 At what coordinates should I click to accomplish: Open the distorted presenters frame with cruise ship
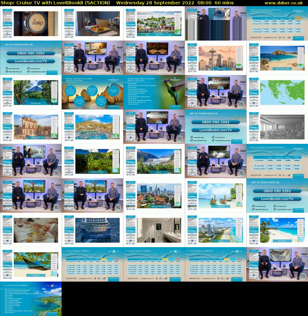(x=216, y=23)
